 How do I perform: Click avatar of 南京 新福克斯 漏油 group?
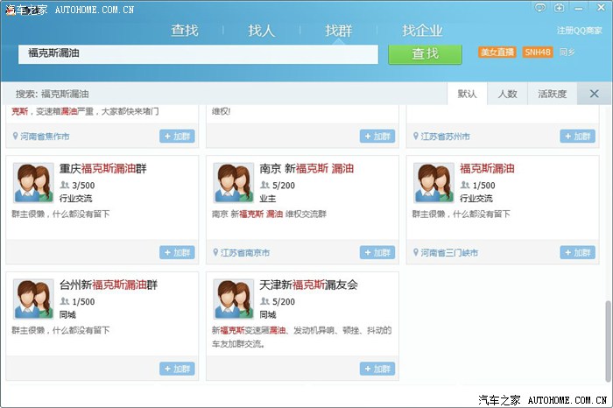click(x=234, y=183)
